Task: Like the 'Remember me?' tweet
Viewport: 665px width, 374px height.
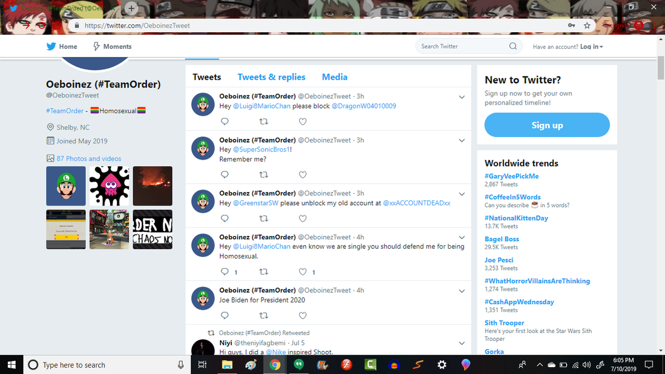Action: coord(303,175)
